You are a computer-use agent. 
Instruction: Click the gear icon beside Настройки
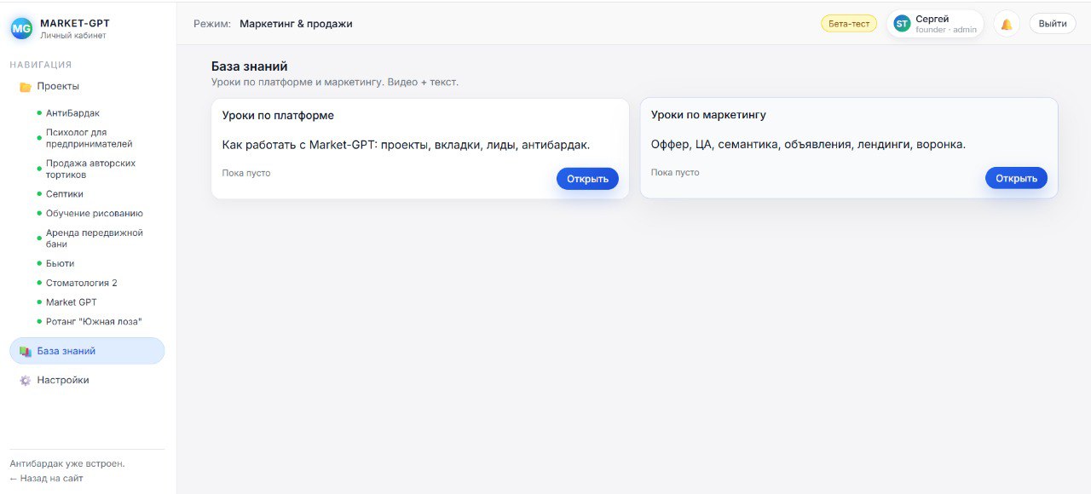click(23, 380)
